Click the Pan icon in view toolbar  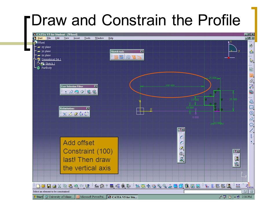148,186
